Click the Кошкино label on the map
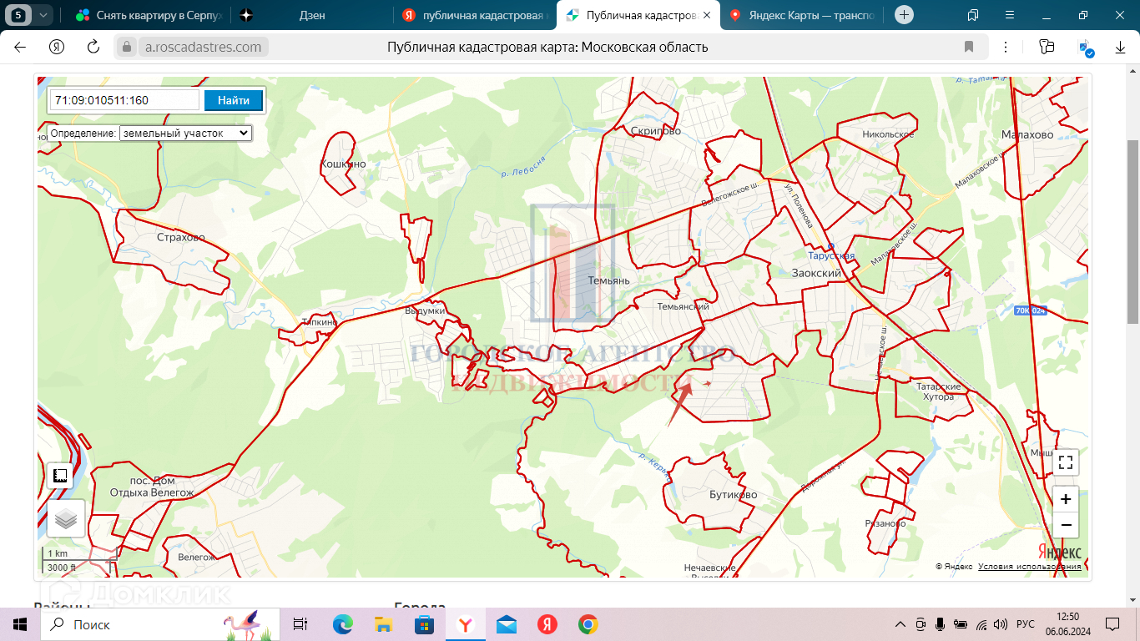The image size is (1140, 641). click(343, 164)
